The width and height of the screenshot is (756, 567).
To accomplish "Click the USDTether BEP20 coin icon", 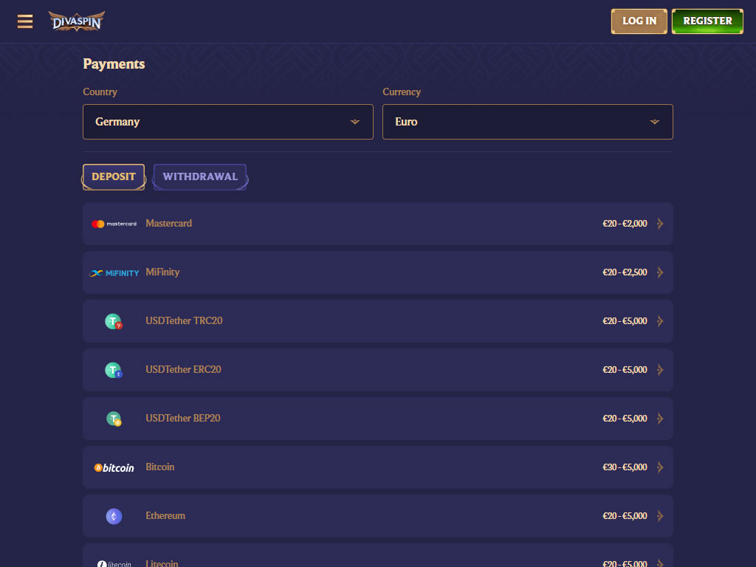I will tap(114, 419).
